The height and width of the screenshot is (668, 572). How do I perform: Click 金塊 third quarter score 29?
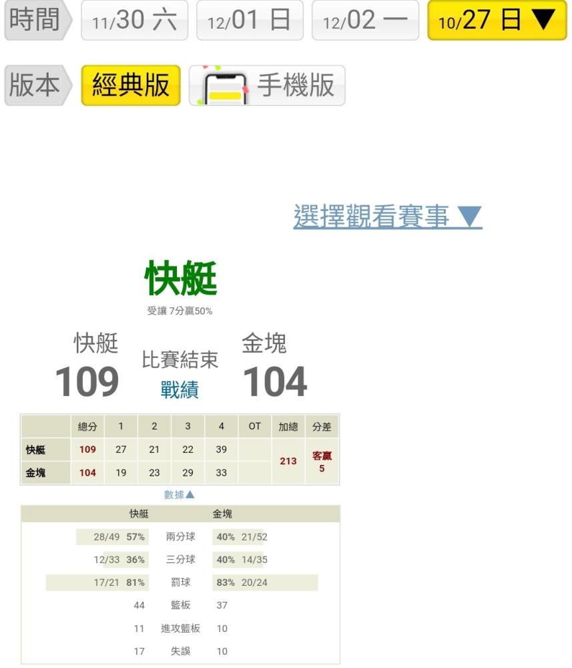pos(188,473)
